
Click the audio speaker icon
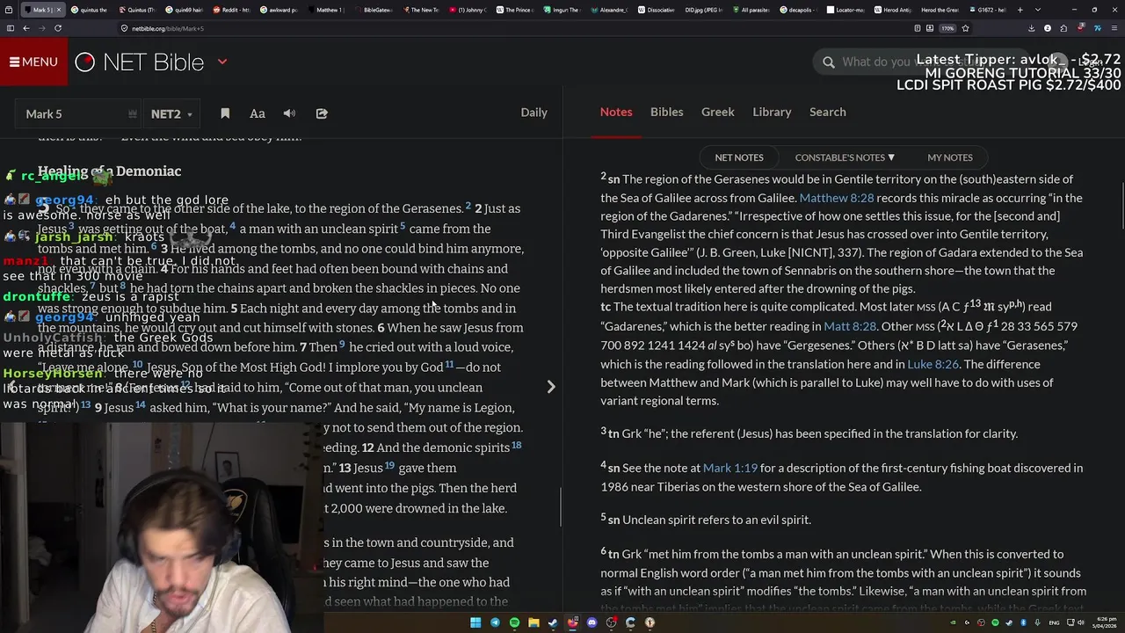[x=289, y=113]
